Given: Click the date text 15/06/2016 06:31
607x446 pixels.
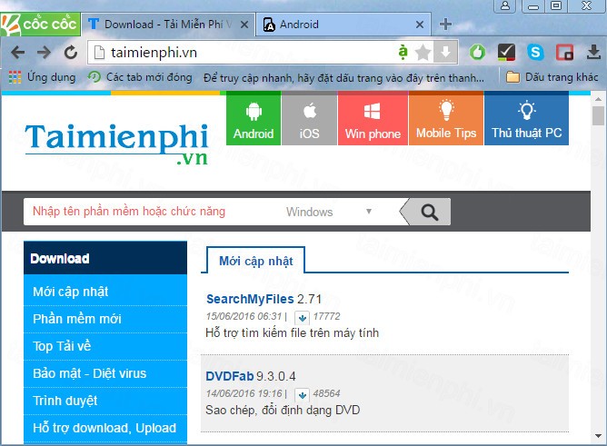Looking at the screenshot, I should click(244, 316).
